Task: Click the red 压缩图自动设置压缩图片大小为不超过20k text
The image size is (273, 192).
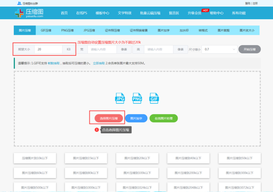Action: pyautogui.click(x=109, y=42)
